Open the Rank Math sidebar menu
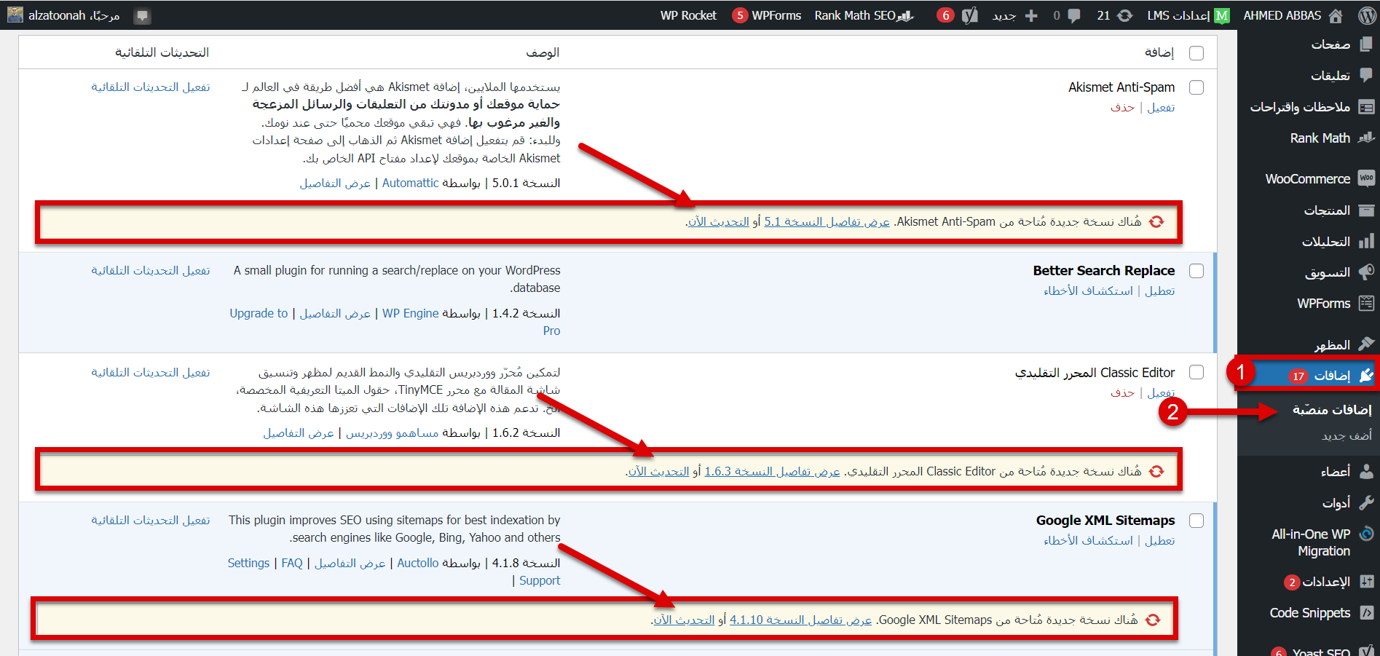This screenshot has height=656, width=1380. [1320, 138]
